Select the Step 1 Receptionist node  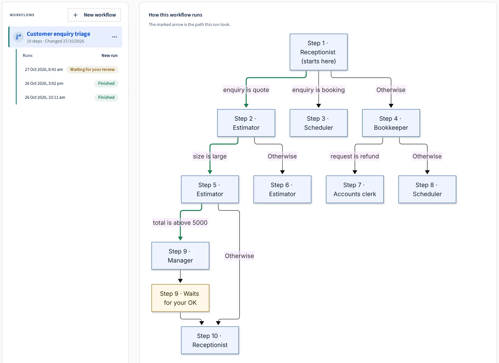[318, 52]
